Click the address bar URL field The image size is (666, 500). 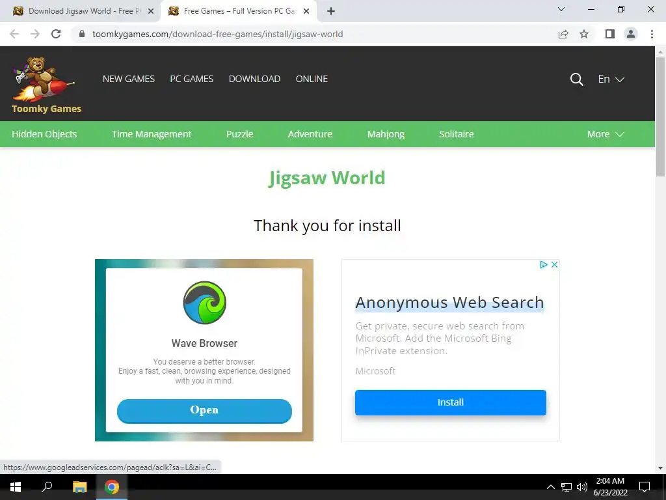click(x=314, y=34)
